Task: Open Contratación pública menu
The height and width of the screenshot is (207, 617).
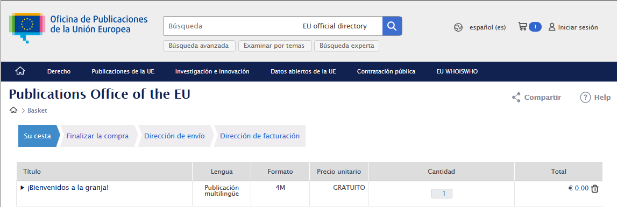Action: coord(386,71)
